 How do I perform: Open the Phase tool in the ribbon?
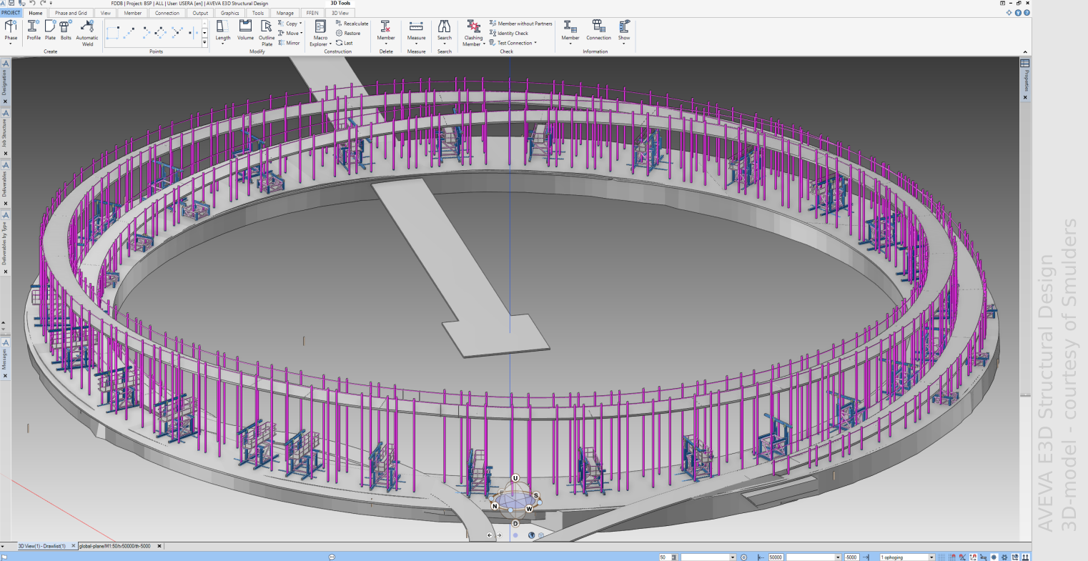pos(11,31)
